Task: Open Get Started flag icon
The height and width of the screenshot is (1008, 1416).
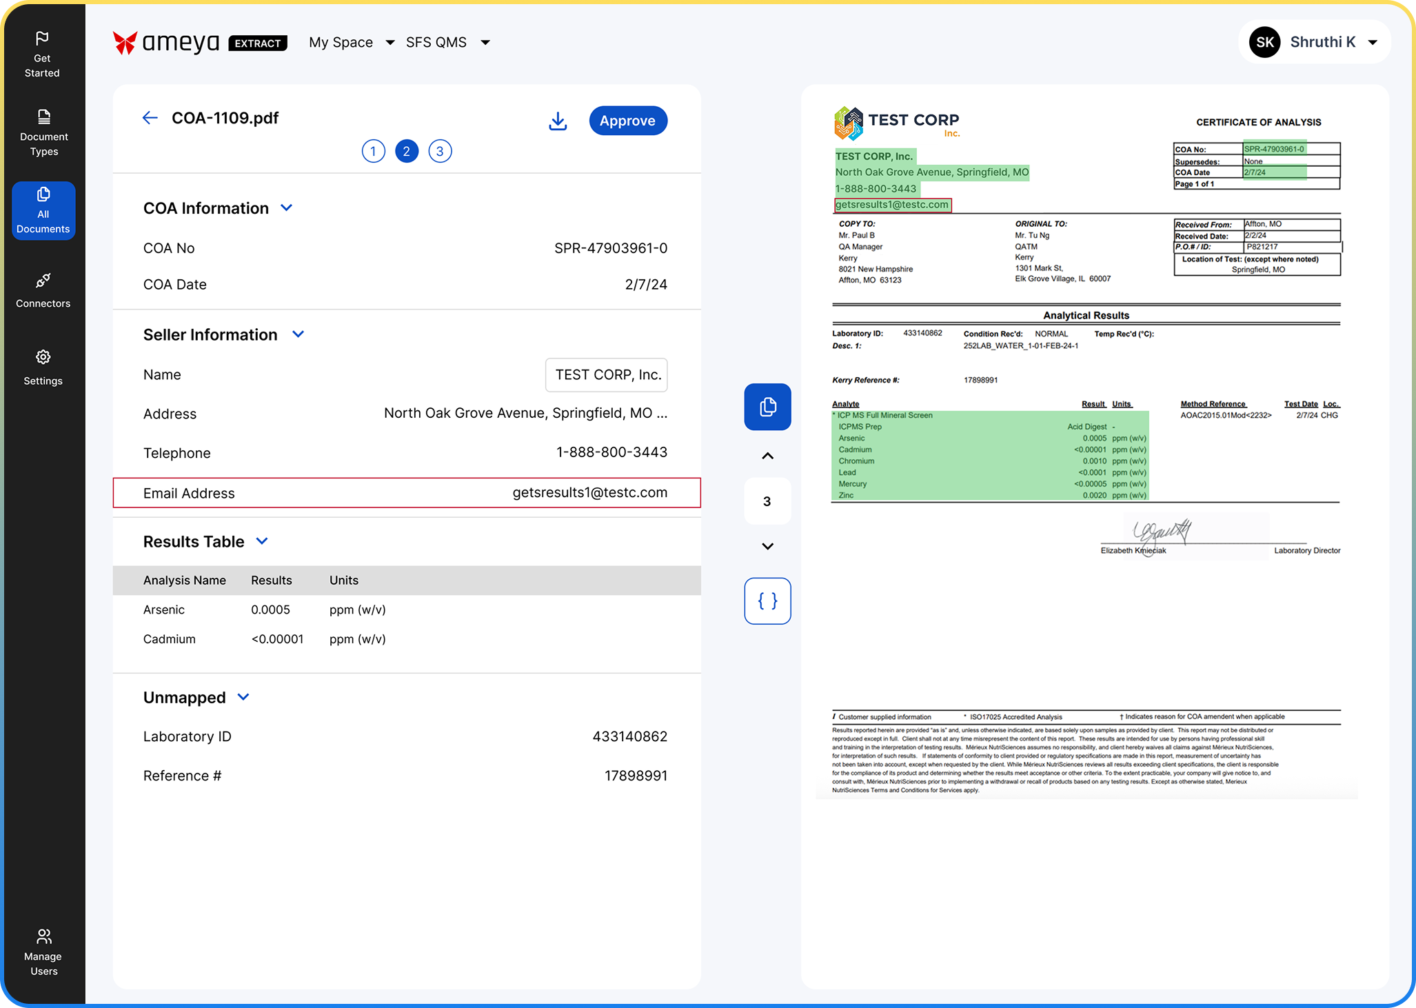Action: (42, 39)
